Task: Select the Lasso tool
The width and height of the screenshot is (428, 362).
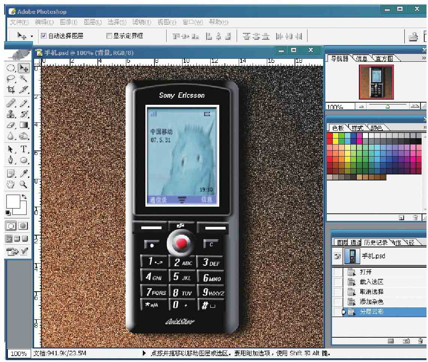Action: point(10,79)
